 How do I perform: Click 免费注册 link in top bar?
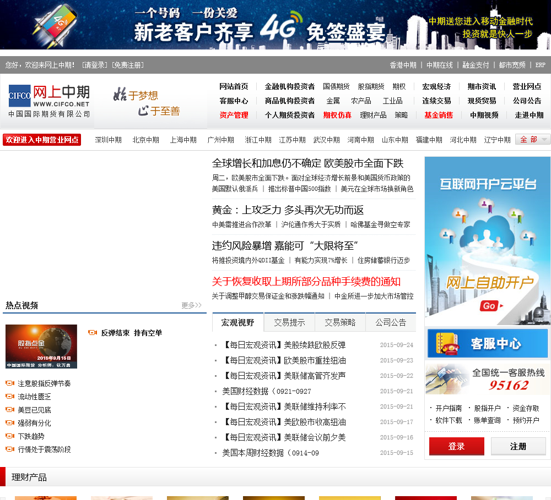(128, 65)
